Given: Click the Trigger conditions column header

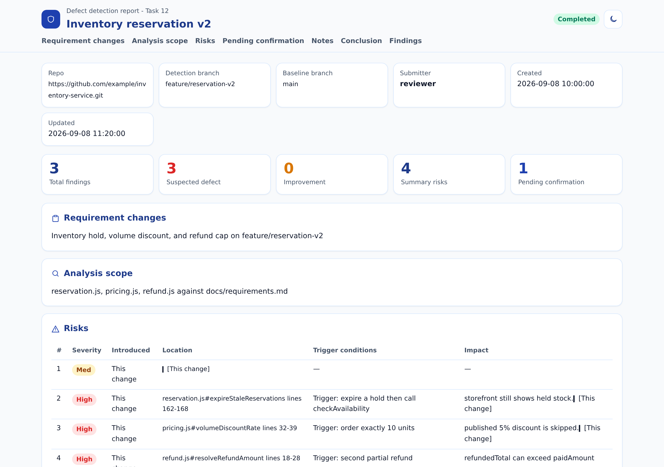Looking at the screenshot, I should click(x=345, y=350).
